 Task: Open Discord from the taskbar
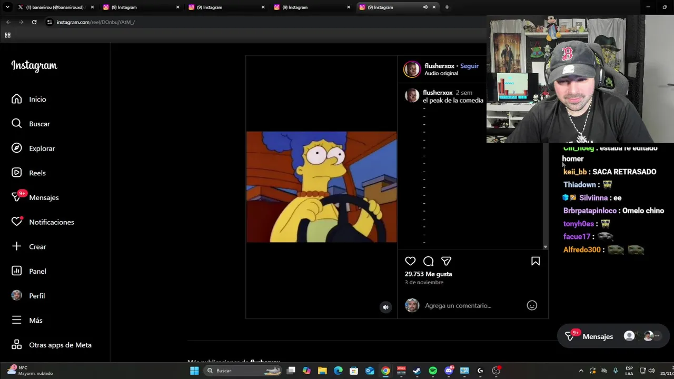(449, 371)
